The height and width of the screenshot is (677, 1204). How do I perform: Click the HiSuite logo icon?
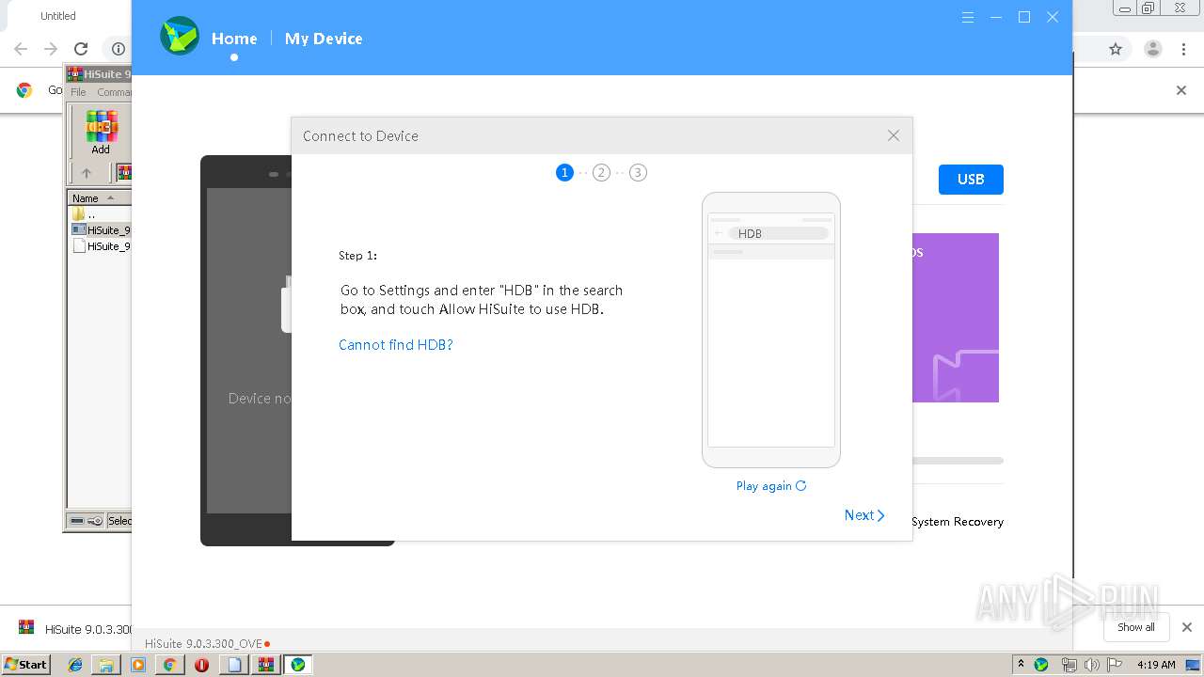[x=180, y=37]
